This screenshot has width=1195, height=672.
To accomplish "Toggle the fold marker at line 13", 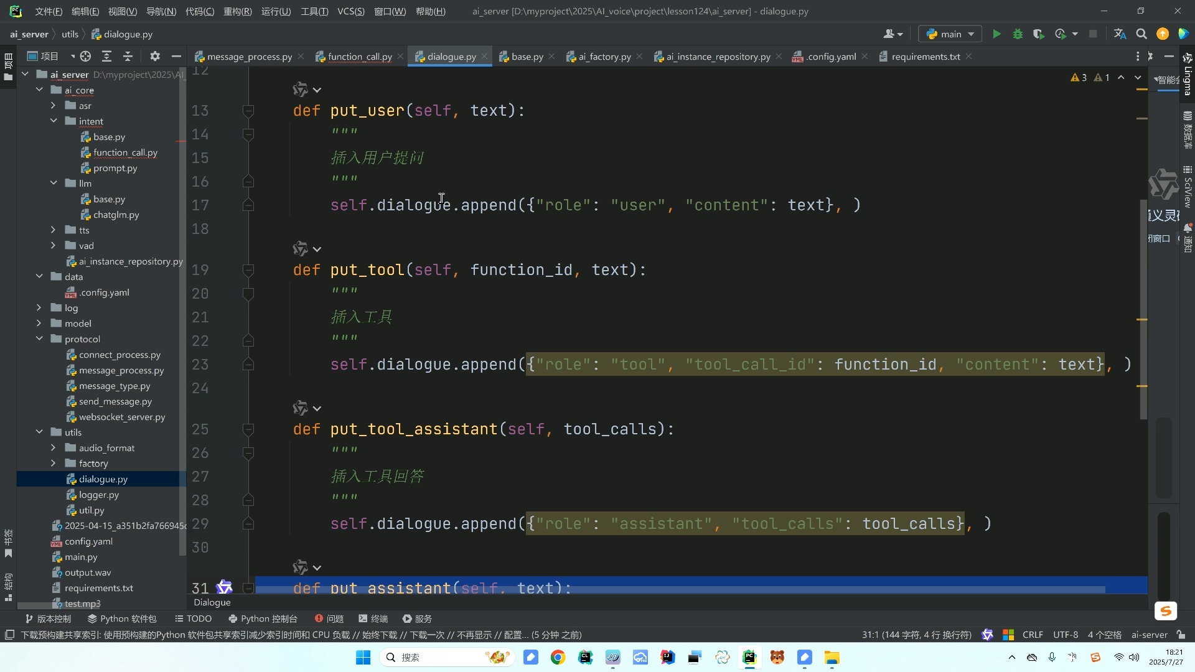I will point(248,111).
